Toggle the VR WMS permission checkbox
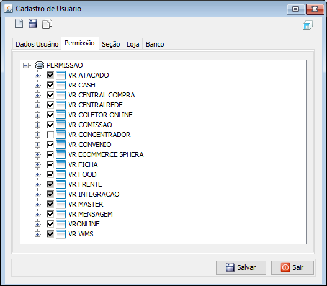Screen dimensions: 327x286 click(50, 234)
